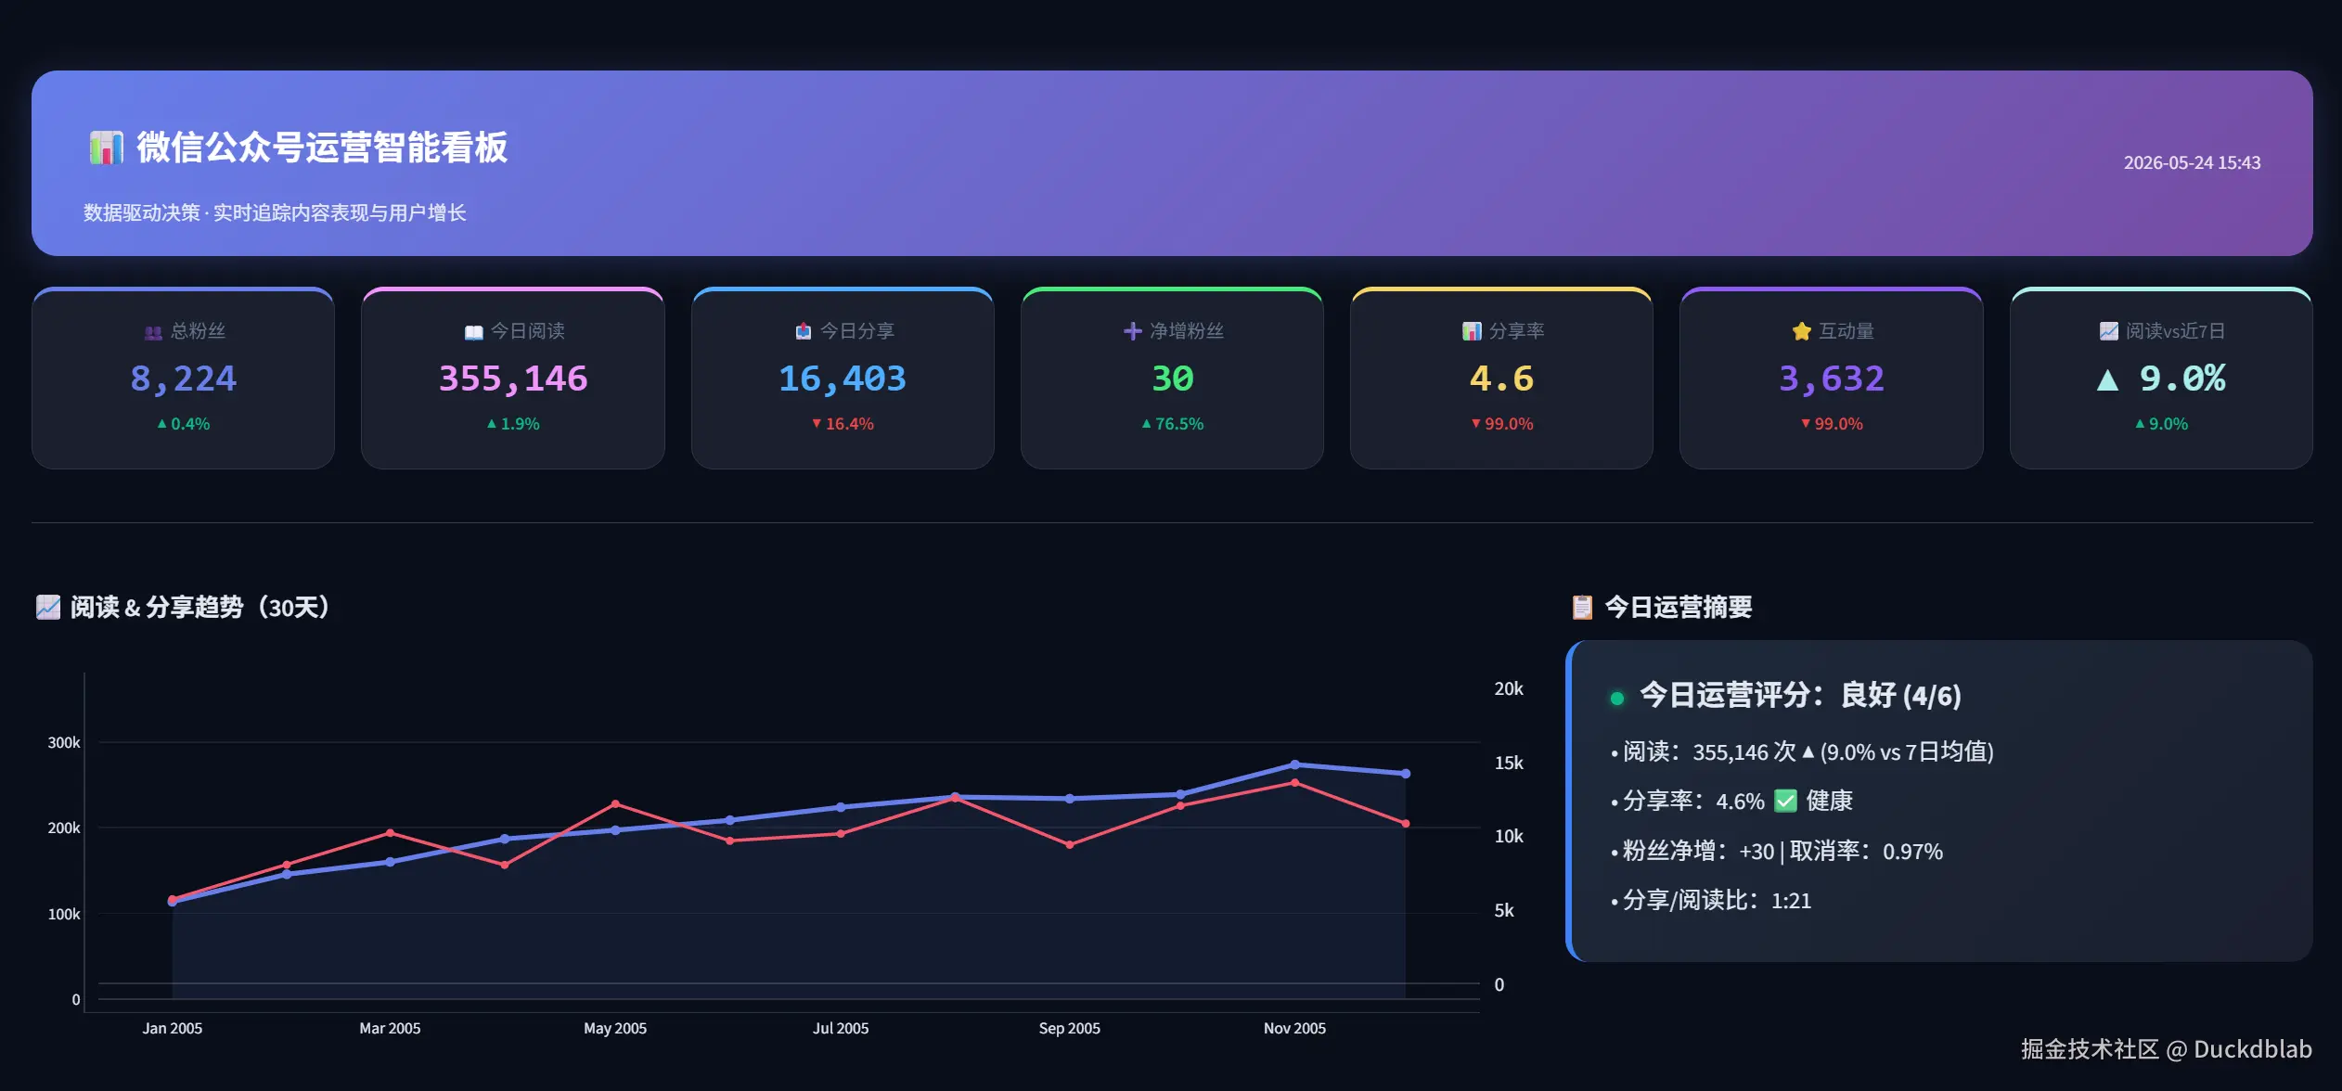The width and height of the screenshot is (2342, 1091).
Task: Click the x-axis label Jul 2005
Action: [x=841, y=1028]
